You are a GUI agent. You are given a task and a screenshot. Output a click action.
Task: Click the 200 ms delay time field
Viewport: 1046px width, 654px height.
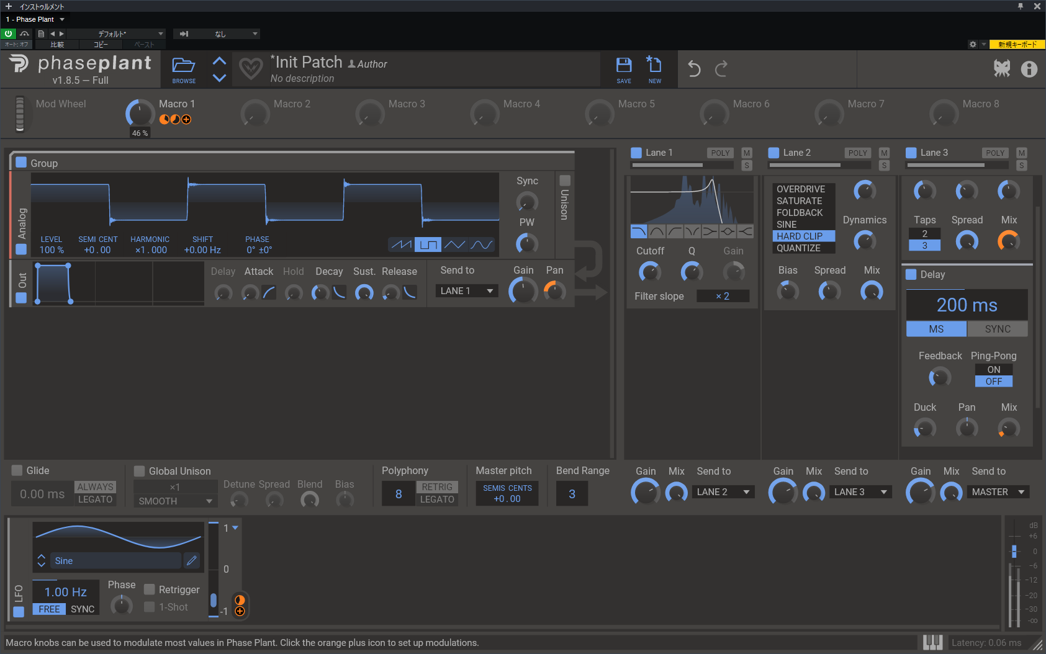(967, 305)
